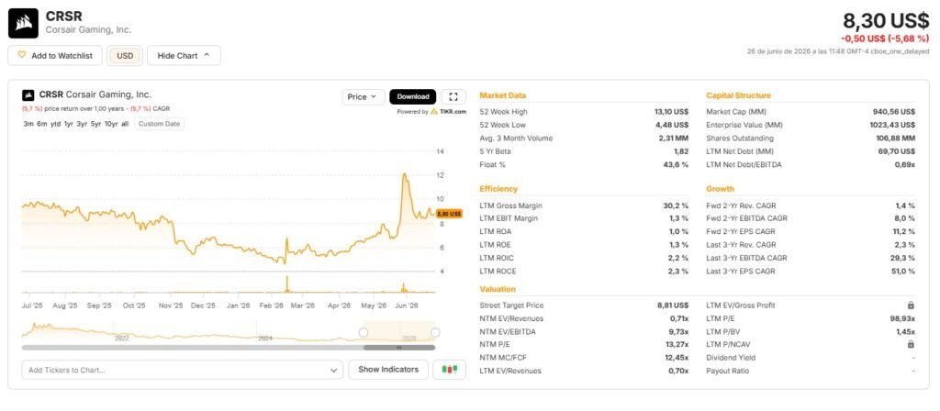The height and width of the screenshot is (411, 940).
Task: Select the 5yr time range
Action: coord(95,124)
